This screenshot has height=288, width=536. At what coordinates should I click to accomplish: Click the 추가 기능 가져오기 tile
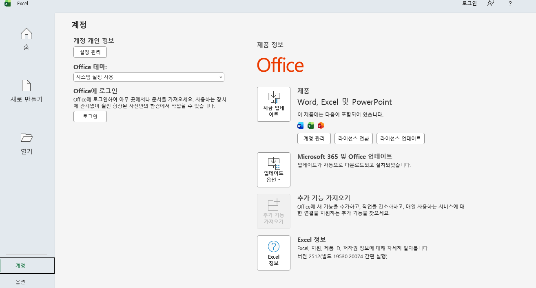[274, 211]
